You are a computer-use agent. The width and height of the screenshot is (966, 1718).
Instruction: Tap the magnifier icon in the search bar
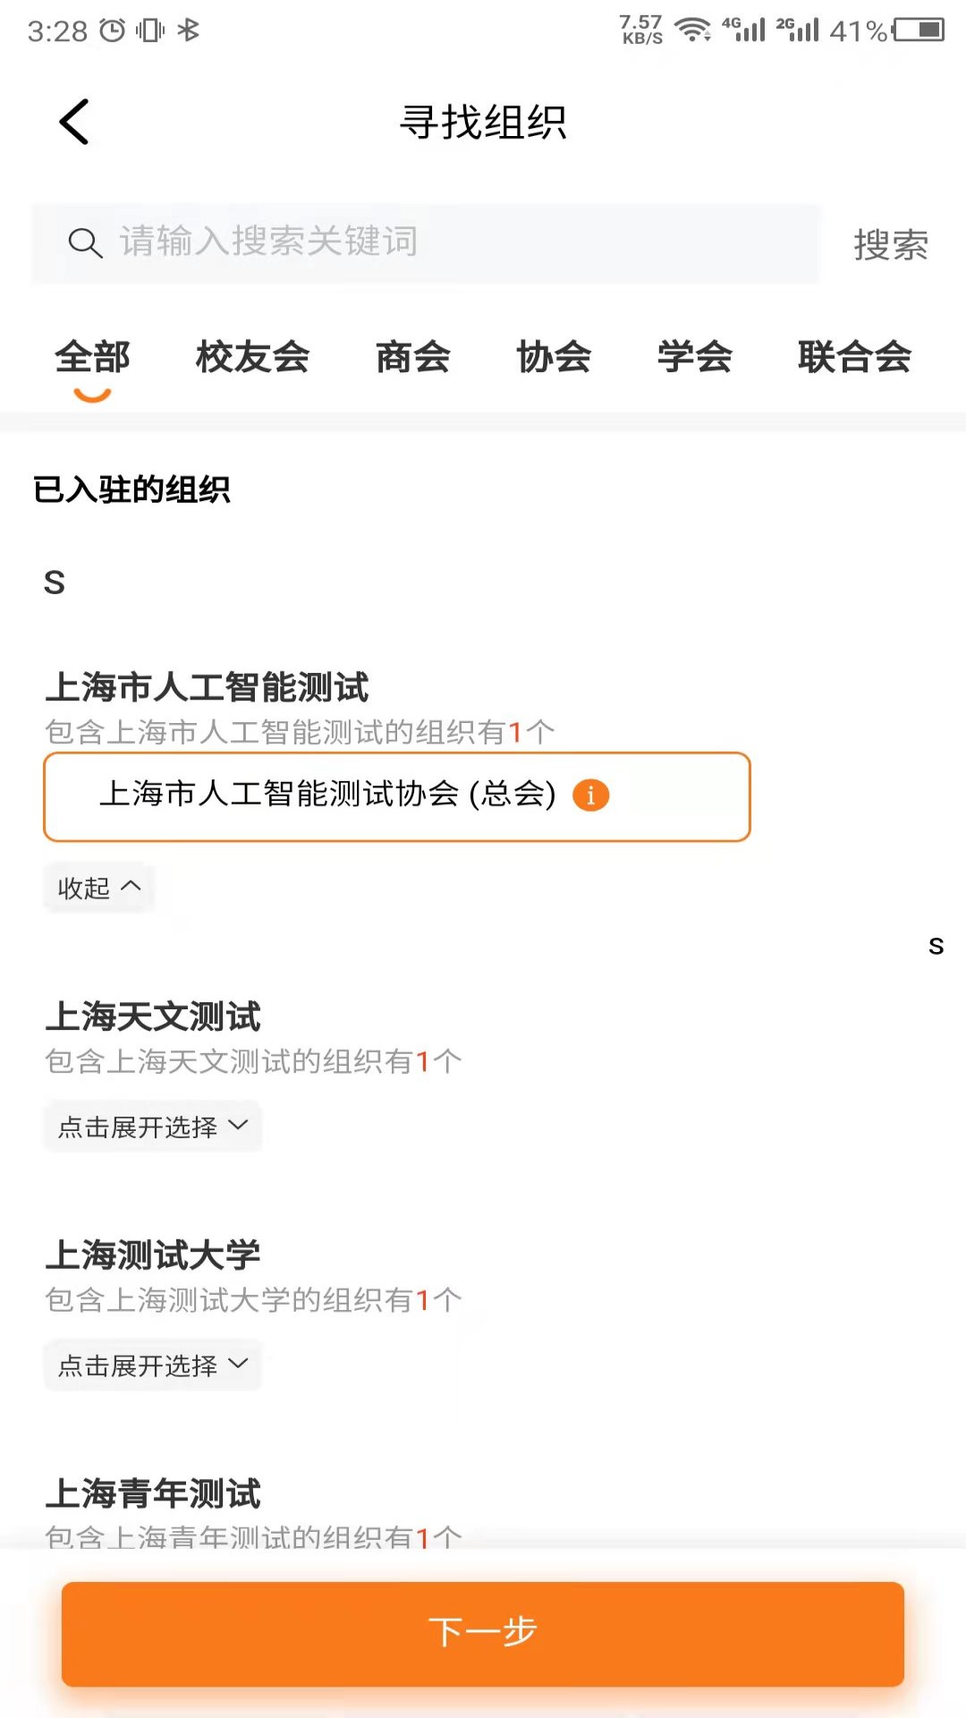coord(85,242)
